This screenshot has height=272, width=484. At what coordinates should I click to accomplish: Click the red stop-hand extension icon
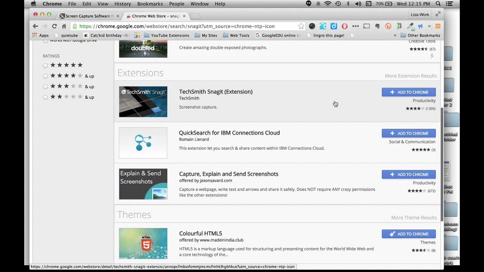344,26
